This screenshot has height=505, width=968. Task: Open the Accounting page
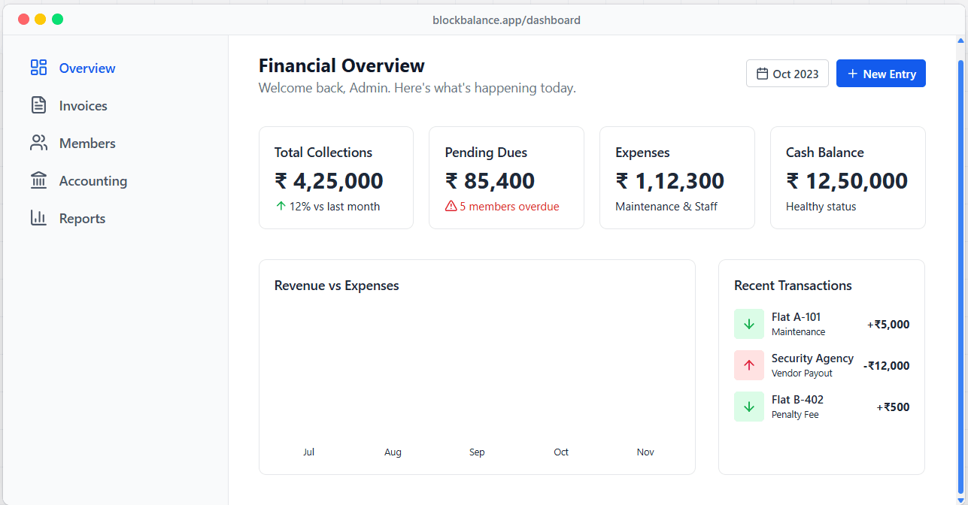[x=93, y=180]
